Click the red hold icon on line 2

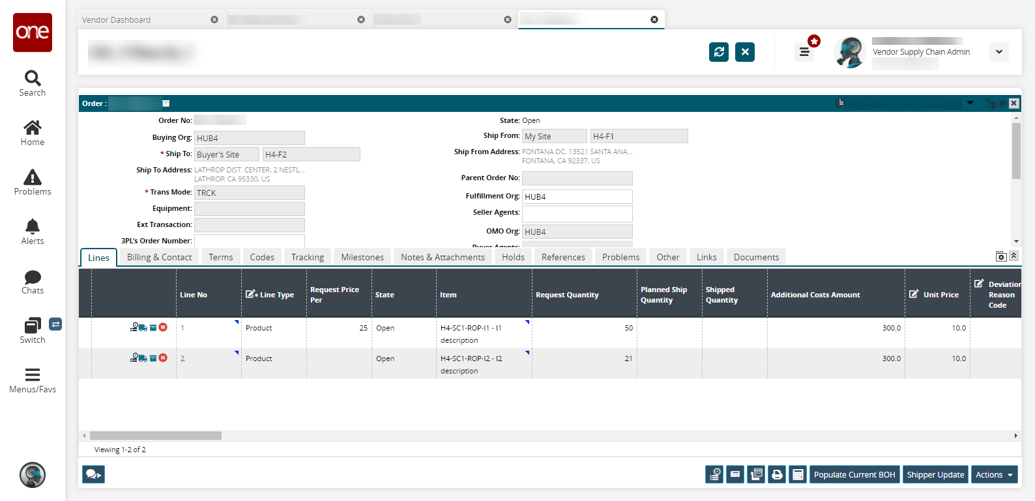pos(163,358)
